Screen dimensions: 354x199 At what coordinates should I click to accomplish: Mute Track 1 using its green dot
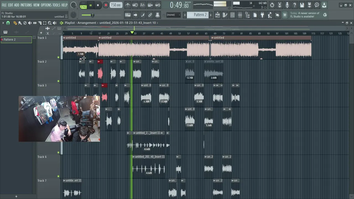[x=58, y=57]
